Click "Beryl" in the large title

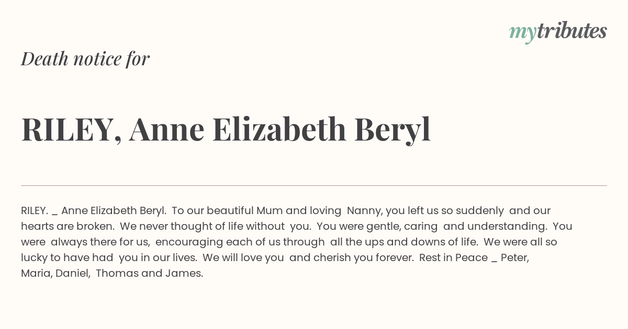[x=392, y=131]
